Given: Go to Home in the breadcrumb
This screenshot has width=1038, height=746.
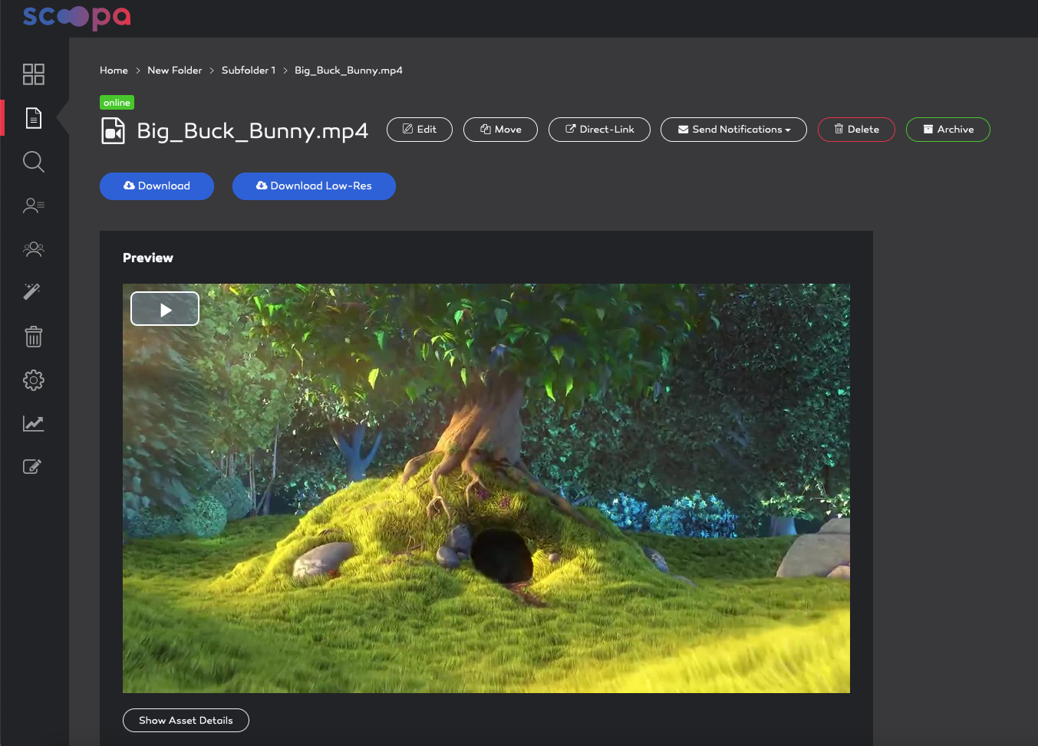Looking at the screenshot, I should [x=114, y=71].
